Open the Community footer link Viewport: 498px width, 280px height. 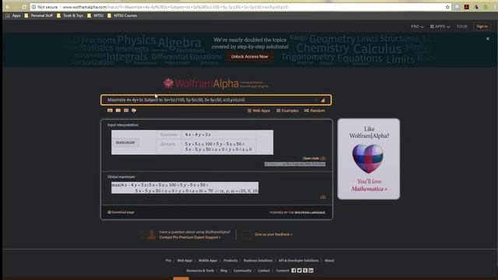point(242,271)
